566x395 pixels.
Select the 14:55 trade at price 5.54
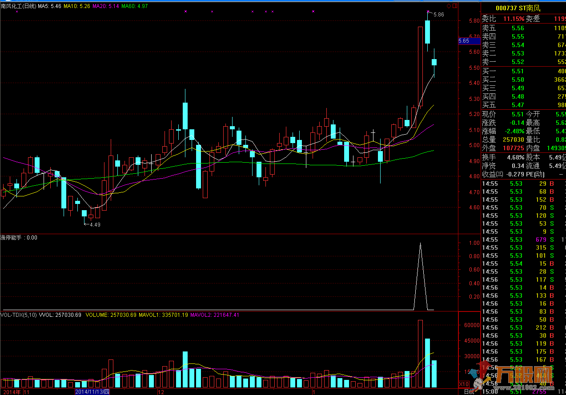point(524,263)
